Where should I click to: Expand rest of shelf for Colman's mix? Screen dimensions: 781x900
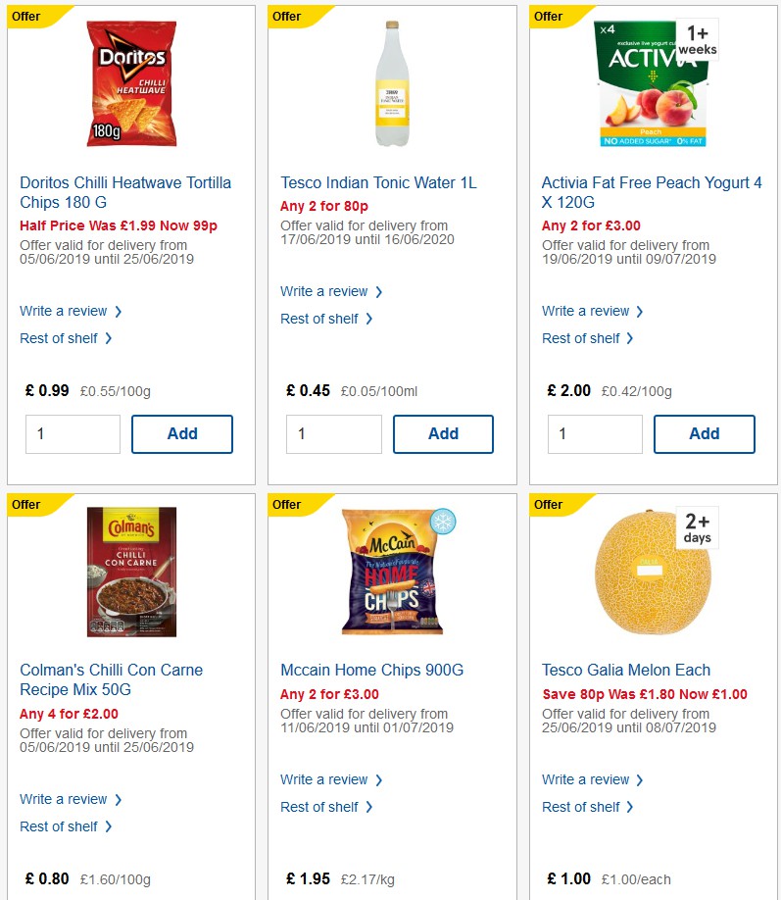61,826
